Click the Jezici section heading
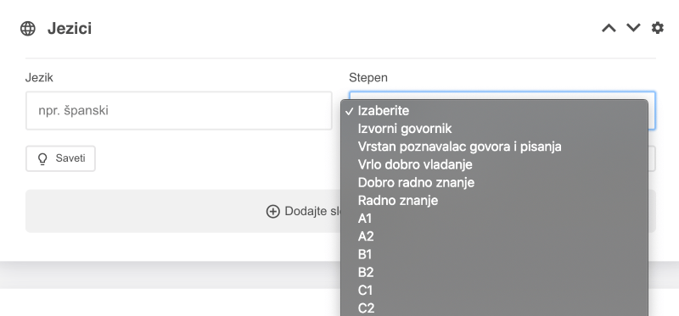The height and width of the screenshot is (316, 679). pos(70,29)
